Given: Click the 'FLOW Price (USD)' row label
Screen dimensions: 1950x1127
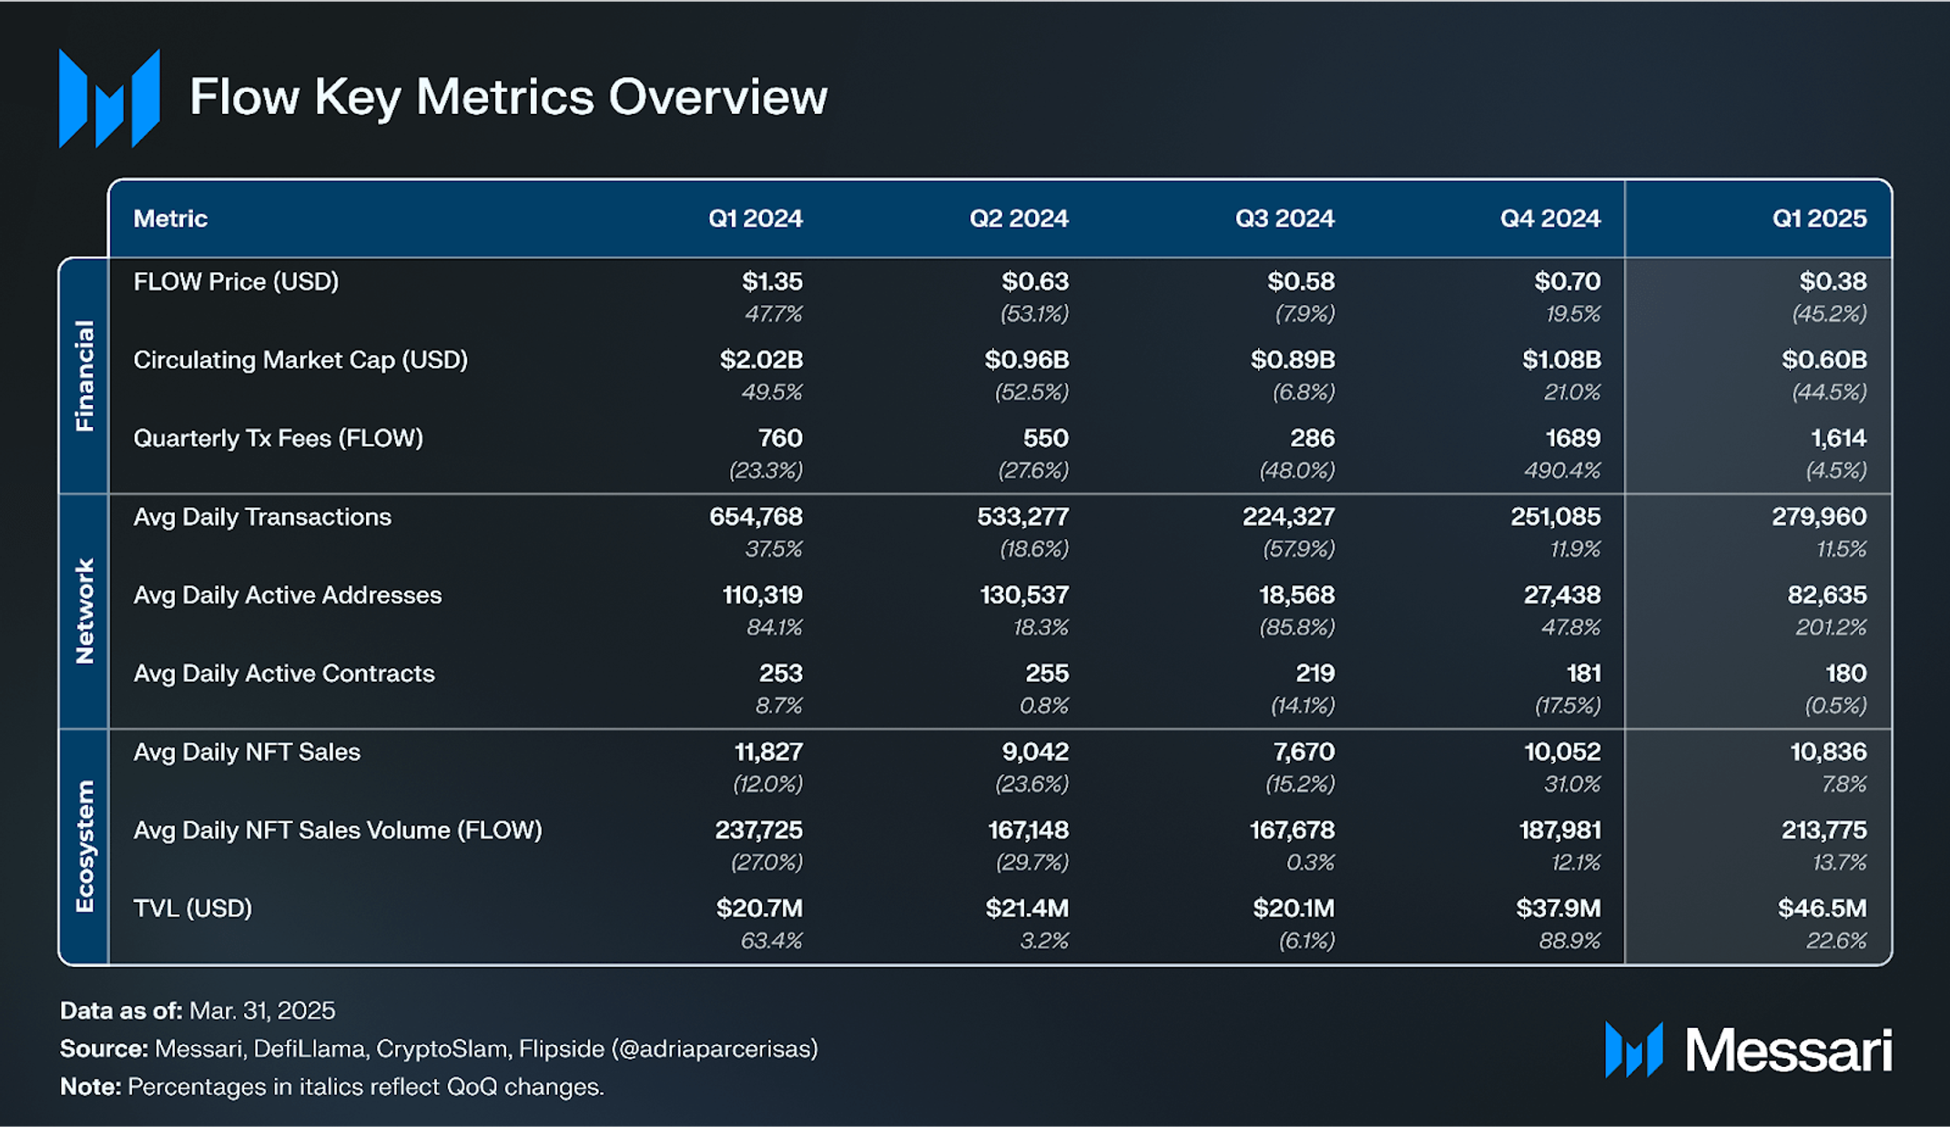Looking at the screenshot, I should pos(236,282).
